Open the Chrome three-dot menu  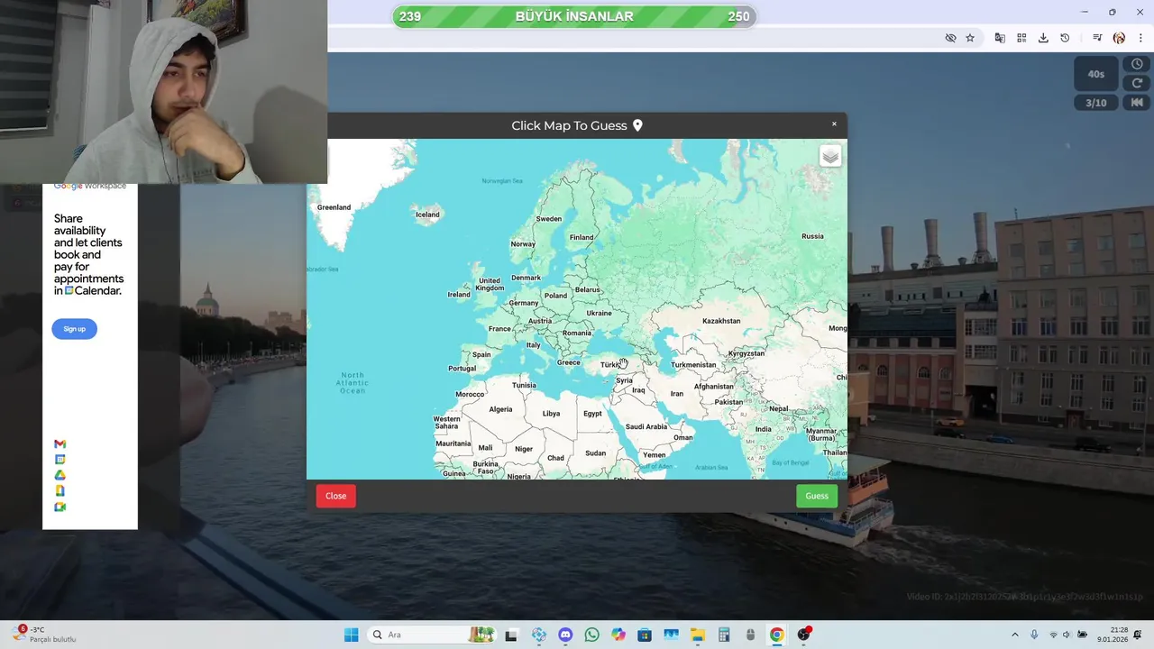[x=1141, y=38]
